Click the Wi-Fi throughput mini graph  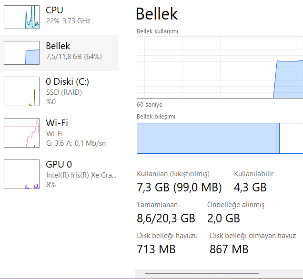[22, 133]
